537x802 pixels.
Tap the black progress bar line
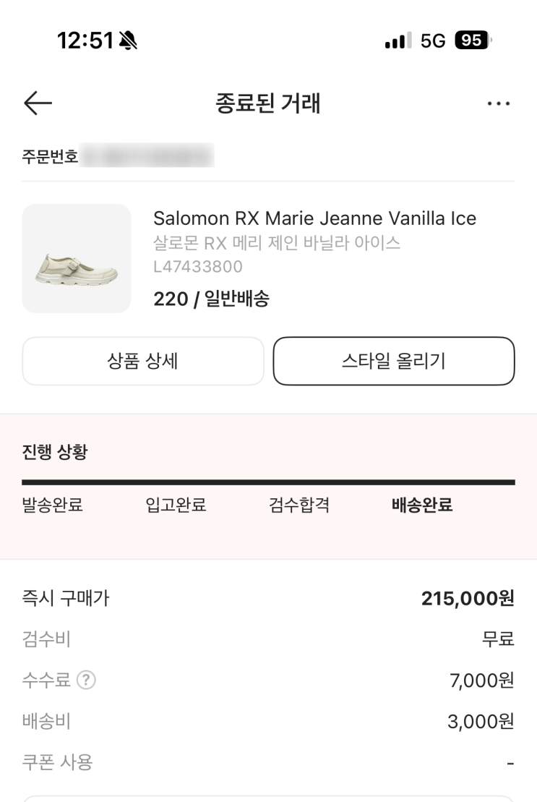[x=268, y=482]
